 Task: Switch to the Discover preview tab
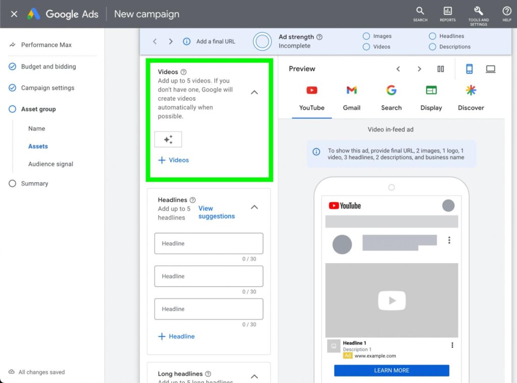click(471, 98)
